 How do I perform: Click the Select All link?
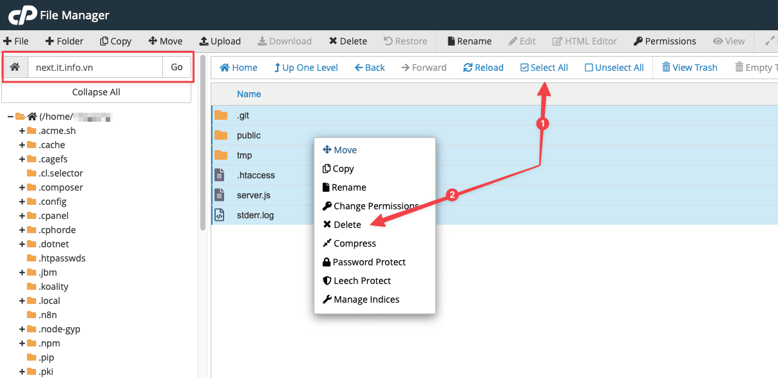(x=544, y=67)
